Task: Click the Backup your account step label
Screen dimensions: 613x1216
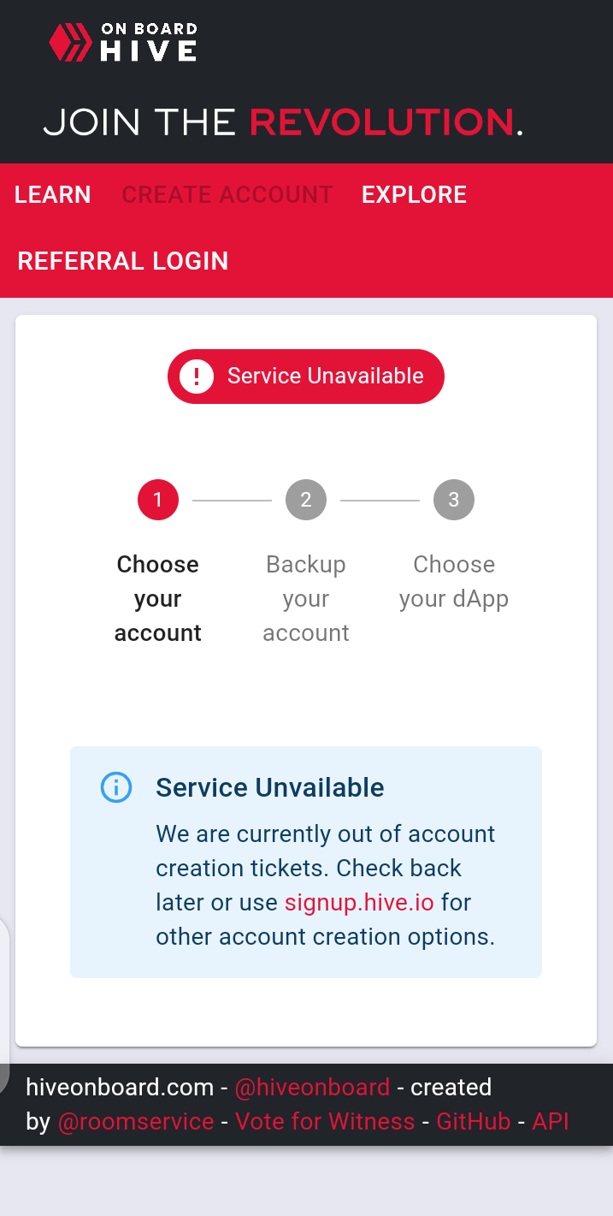Action: click(306, 598)
